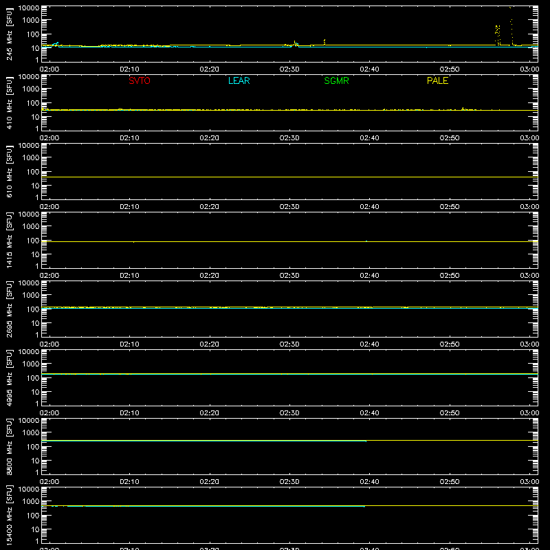The height and width of the screenshot is (550, 550).
Task: Click the 10 y-axis value on the 8800 MHz plot
Action: tap(35, 461)
